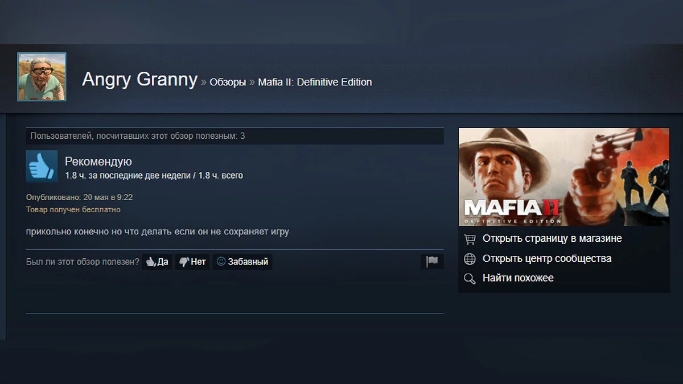683x384 pixels.
Task: Click the magnifier find similar icon
Action: pyautogui.click(x=470, y=279)
